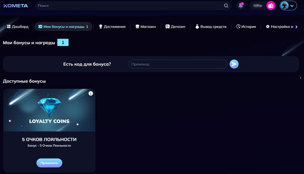
Task: Open the Дашборд tab
Action: (x=17, y=27)
